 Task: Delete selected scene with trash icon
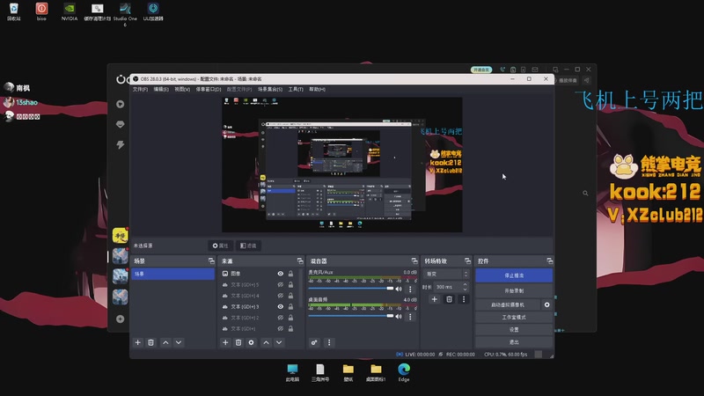[x=150, y=342]
